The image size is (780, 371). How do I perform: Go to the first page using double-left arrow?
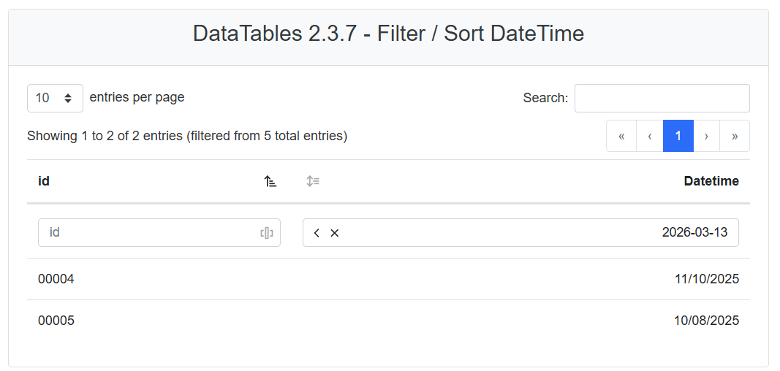[x=621, y=136]
